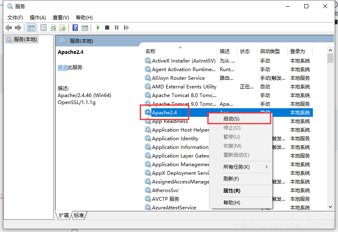Click the green Start Service play icon
The width and height of the screenshot is (338, 232).
(98, 28)
